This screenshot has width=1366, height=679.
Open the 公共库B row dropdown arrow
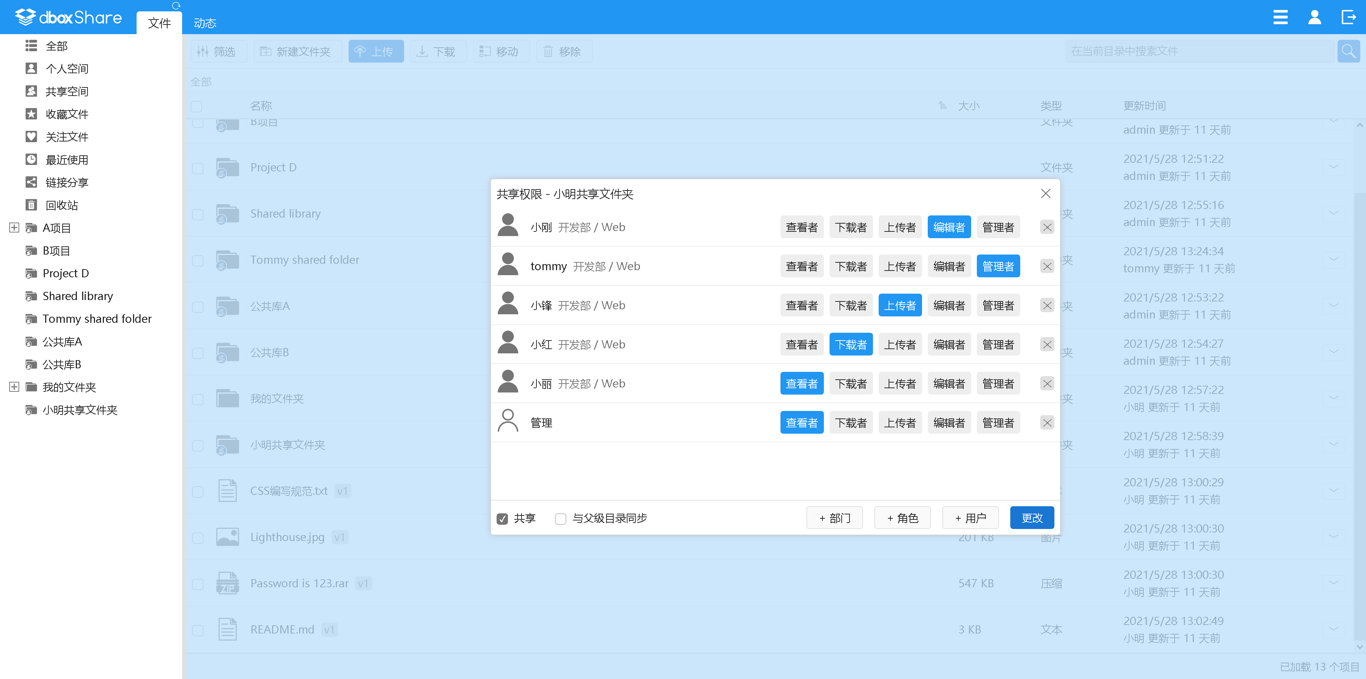pyautogui.click(x=1333, y=352)
